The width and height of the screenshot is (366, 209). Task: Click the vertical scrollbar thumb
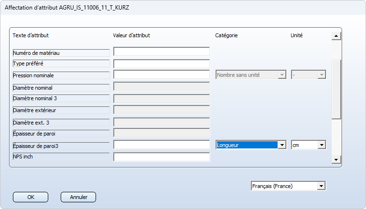point(336,88)
